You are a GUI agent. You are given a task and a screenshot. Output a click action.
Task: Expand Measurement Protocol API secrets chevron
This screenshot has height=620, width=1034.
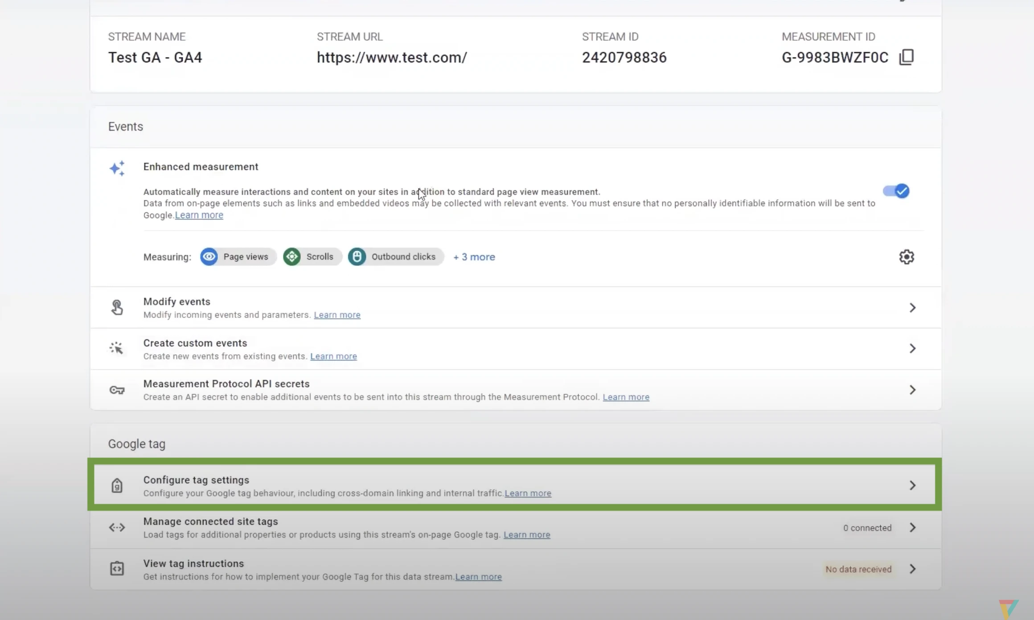click(x=912, y=390)
